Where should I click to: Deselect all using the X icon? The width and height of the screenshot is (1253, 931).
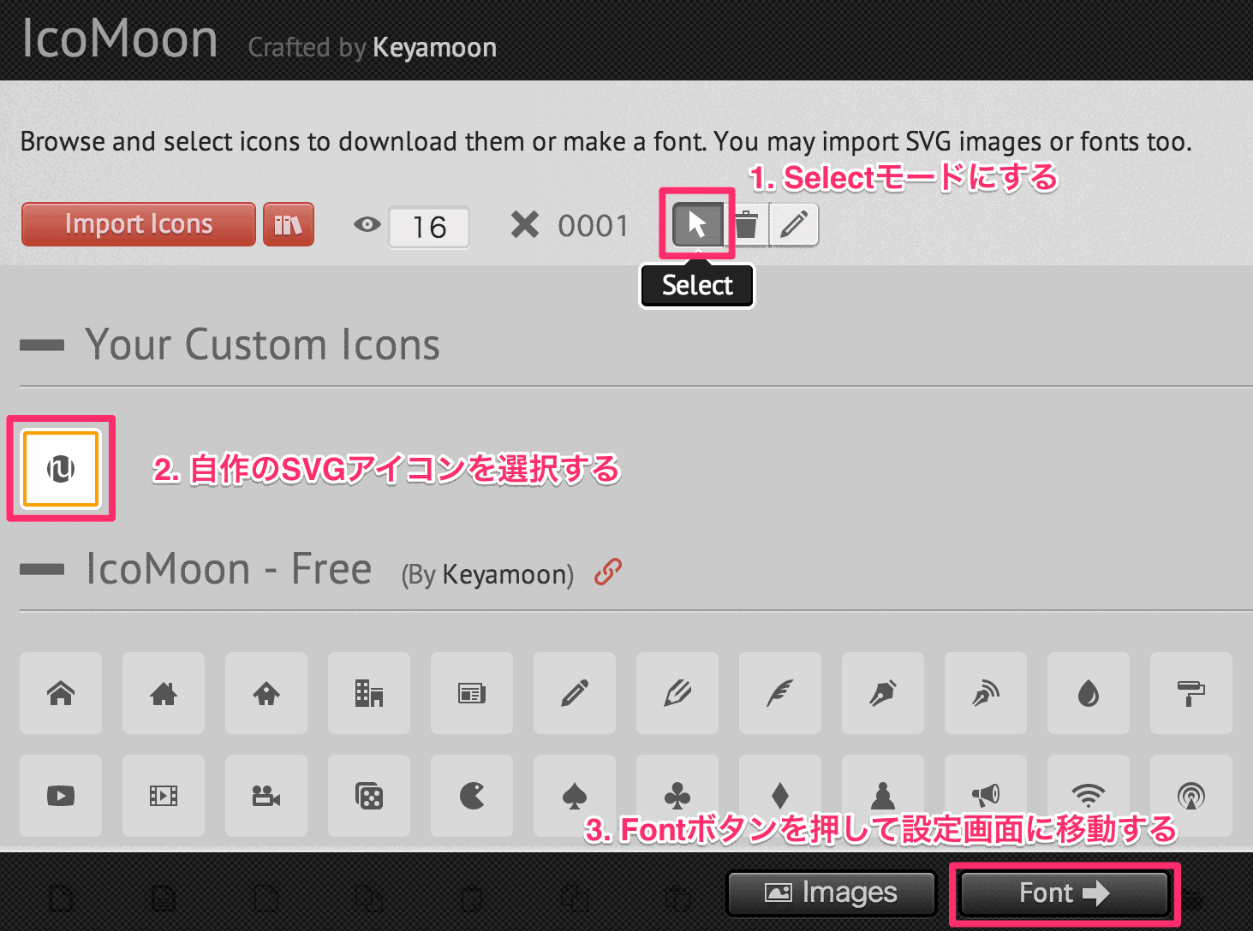point(524,225)
